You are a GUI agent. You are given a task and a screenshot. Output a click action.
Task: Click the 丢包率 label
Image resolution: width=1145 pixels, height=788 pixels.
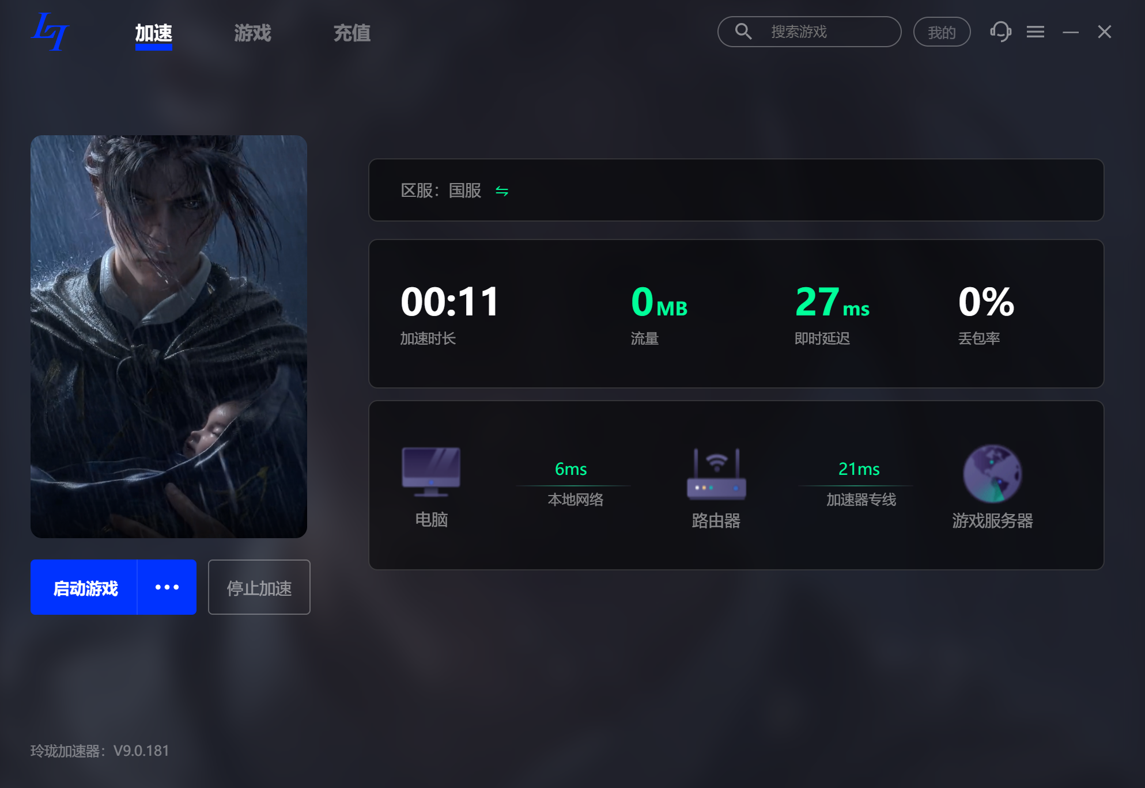click(979, 338)
